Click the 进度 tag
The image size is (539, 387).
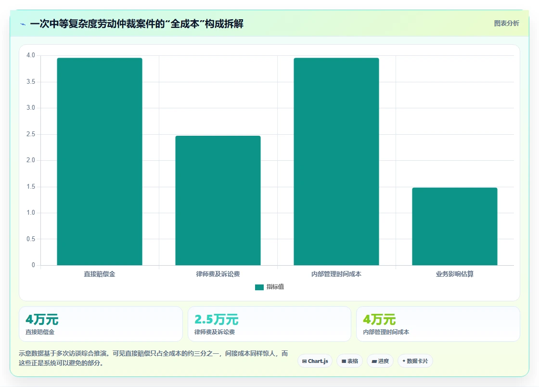click(380, 361)
